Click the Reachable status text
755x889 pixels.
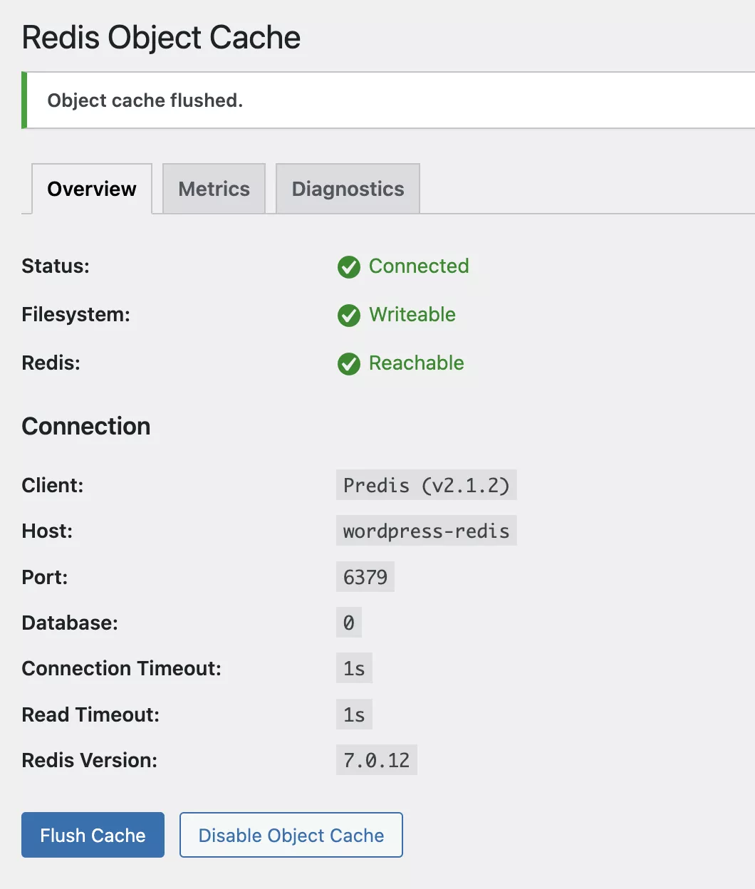(416, 363)
